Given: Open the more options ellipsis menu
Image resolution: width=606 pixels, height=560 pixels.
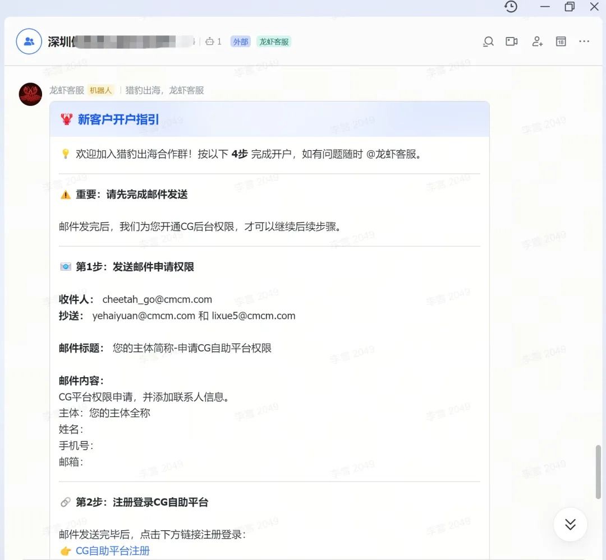Looking at the screenshot, I should click(x=584, y=41).
